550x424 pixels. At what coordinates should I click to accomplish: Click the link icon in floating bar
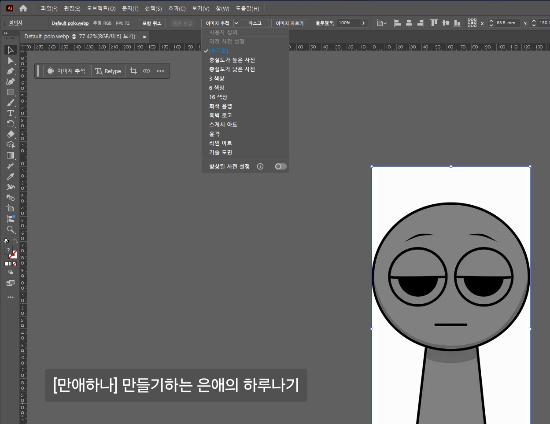(x=147, y=71)
